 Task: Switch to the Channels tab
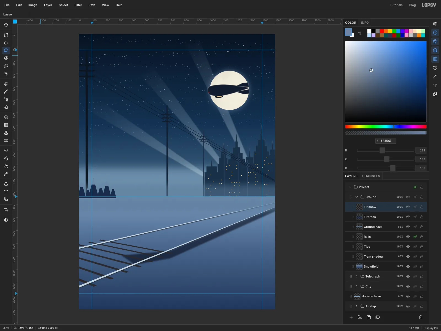pyautogui.click(x=371, y=176)
